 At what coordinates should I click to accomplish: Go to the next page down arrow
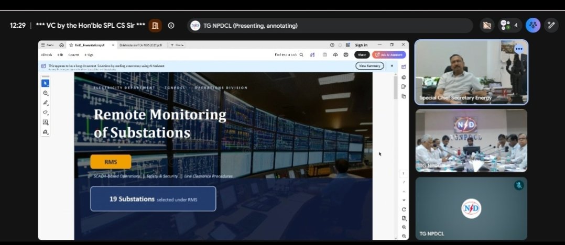(x=404, y=200)
